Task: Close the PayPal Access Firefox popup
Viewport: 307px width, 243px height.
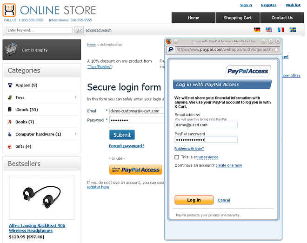Action: tap(278, 41)
